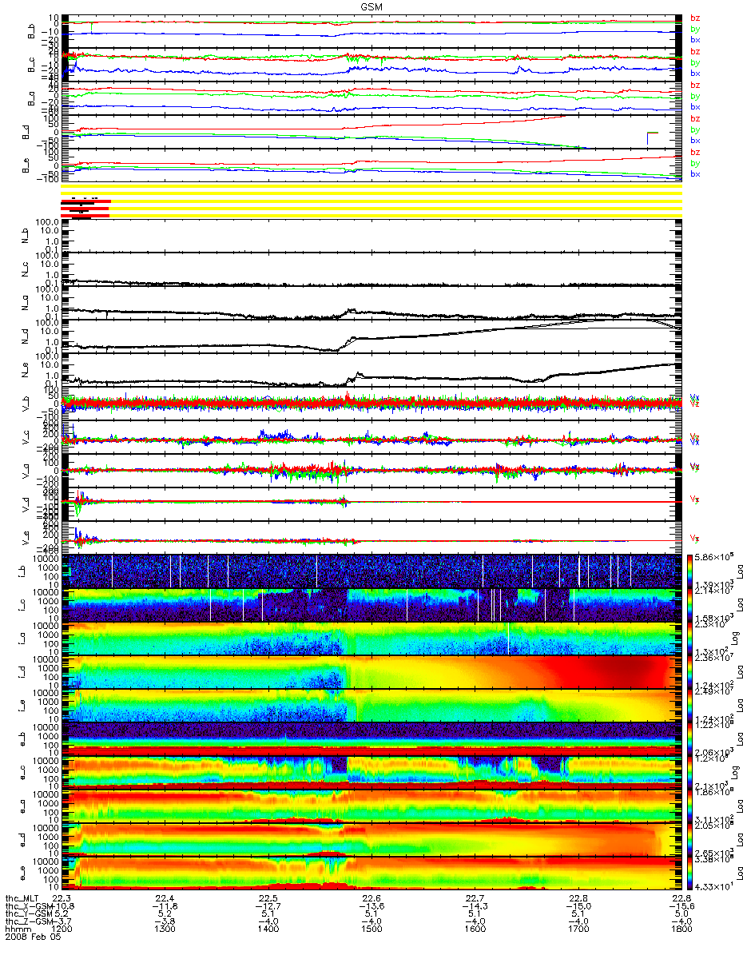Screen dimensions: 743x959
Task: Click the 1400 time tick label
Action: [268, 930]
